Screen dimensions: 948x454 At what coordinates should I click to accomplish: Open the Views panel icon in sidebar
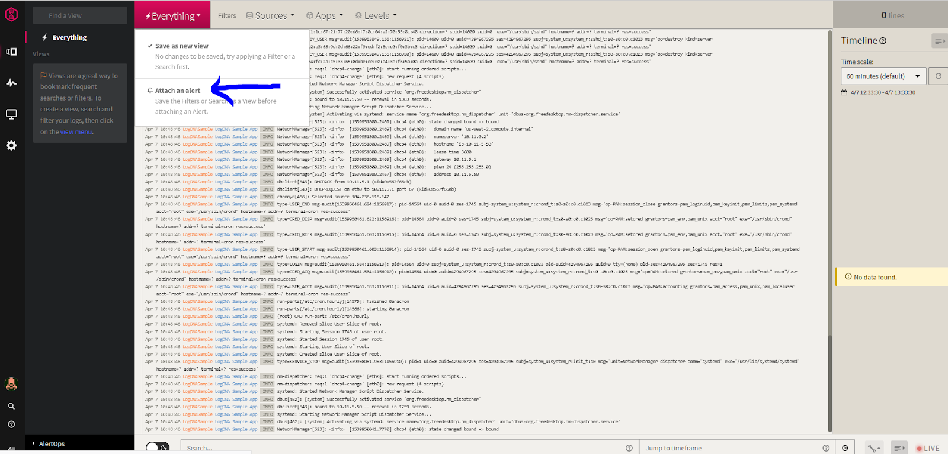tap(11, 51)
